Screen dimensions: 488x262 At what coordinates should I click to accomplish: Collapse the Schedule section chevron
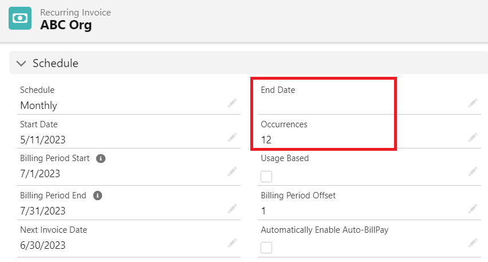click(x=21, y=63)
